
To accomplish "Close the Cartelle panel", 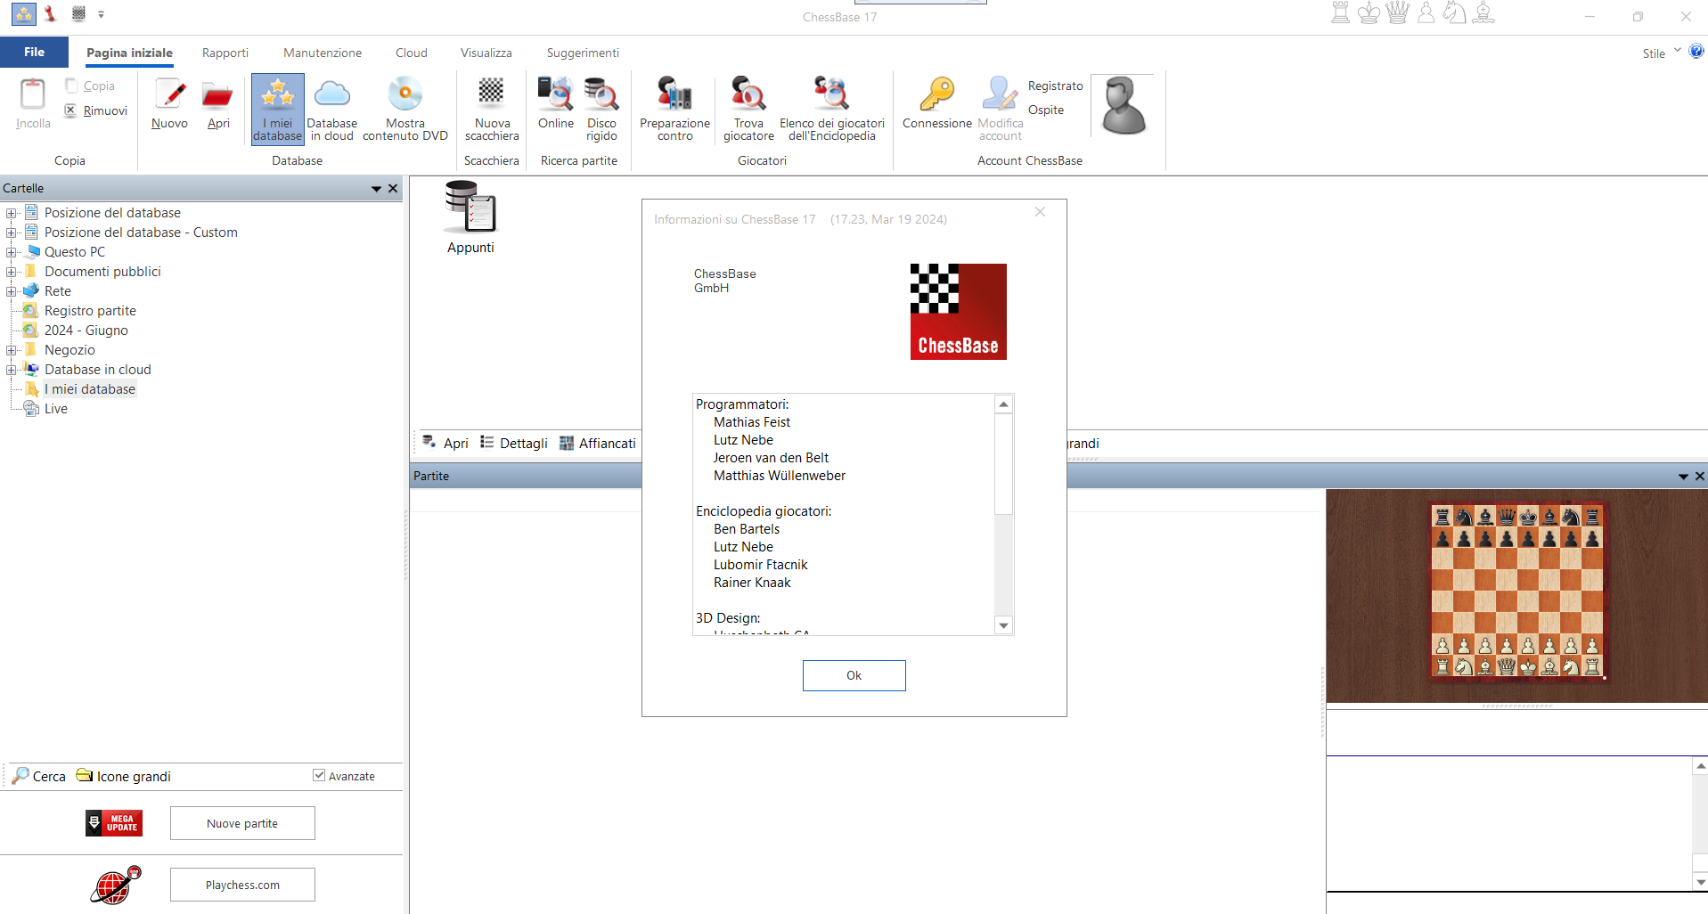I will [x=393, y=189].
